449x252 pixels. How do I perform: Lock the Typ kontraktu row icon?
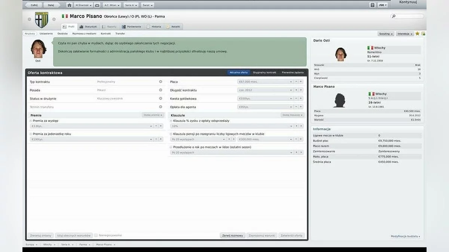161,81
